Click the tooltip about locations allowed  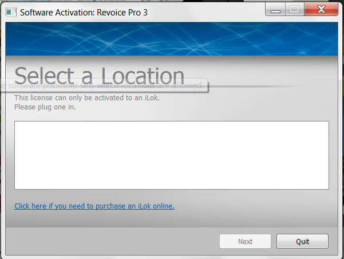point(104,85)
